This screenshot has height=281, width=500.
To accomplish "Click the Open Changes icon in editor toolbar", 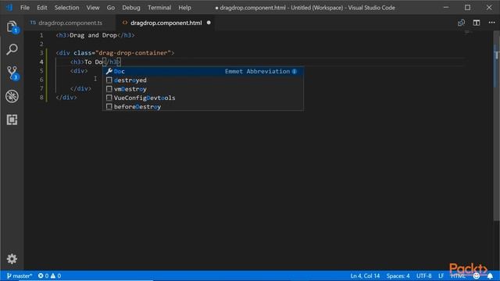I will (461, 23).
